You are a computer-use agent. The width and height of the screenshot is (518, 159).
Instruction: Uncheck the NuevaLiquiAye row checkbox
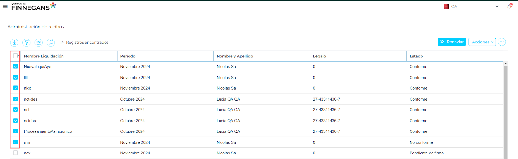point(16,66)
